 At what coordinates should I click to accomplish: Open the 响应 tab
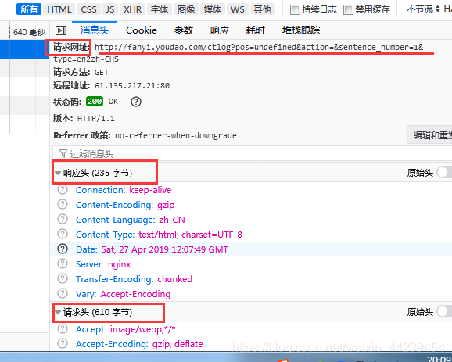[x=220, y=30]
